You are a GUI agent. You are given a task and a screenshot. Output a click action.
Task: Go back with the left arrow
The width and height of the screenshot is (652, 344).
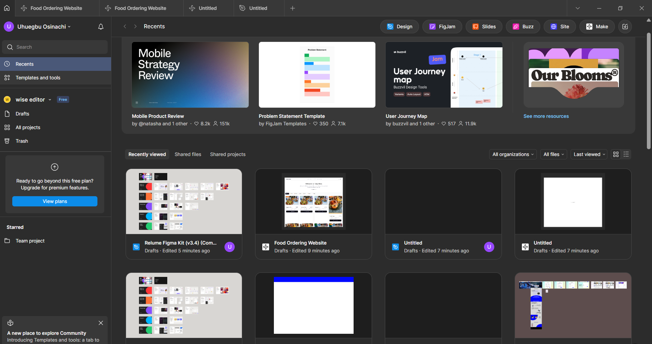coord(125,26)
